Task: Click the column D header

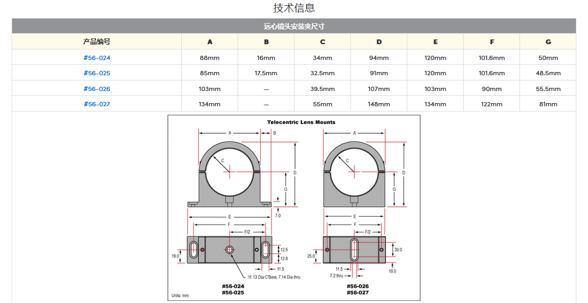Action: coord(379,42)
